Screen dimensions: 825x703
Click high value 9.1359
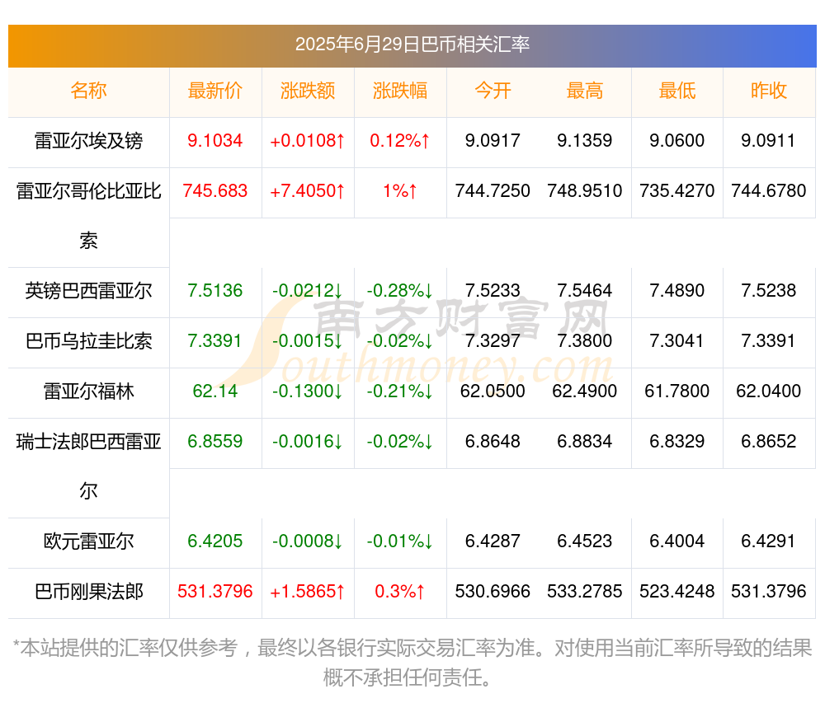point(585,141)
